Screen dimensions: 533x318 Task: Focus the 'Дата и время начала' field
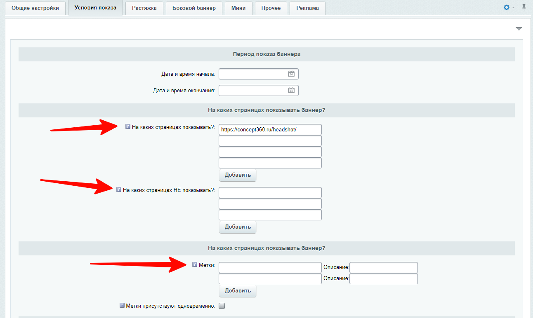click(x=258, y=74)
